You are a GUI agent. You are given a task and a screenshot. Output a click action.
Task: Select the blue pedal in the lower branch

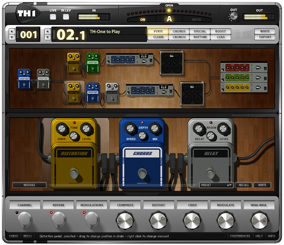[93, 92]
